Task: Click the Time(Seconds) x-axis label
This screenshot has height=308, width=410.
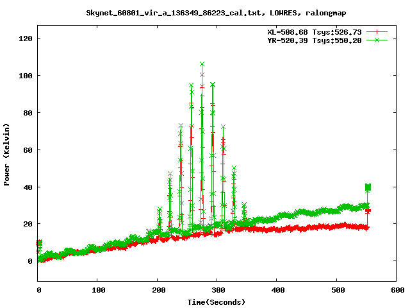Action: click(217, 302)
